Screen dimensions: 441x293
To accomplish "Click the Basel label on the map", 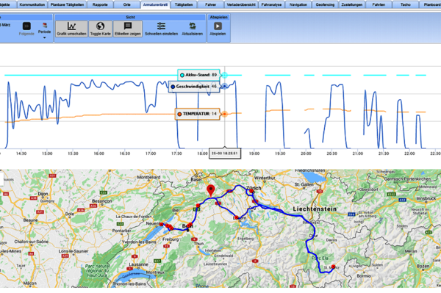I will (x=196, y=179).
